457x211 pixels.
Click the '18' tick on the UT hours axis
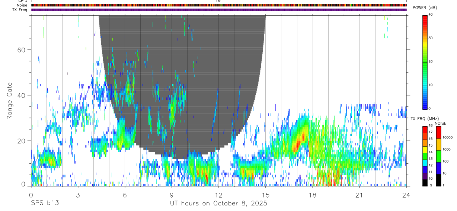[312, 195]
